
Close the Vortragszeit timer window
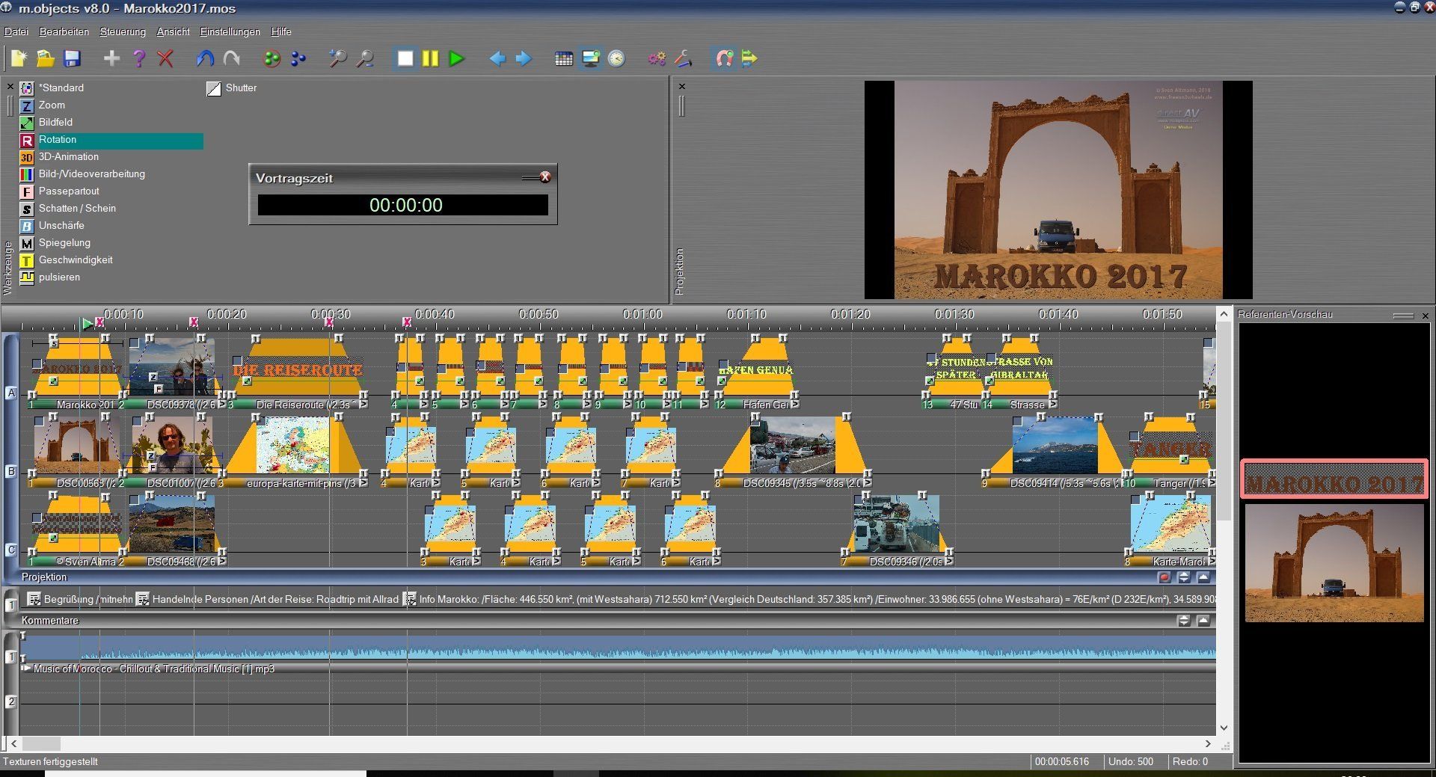click(545, 177)
